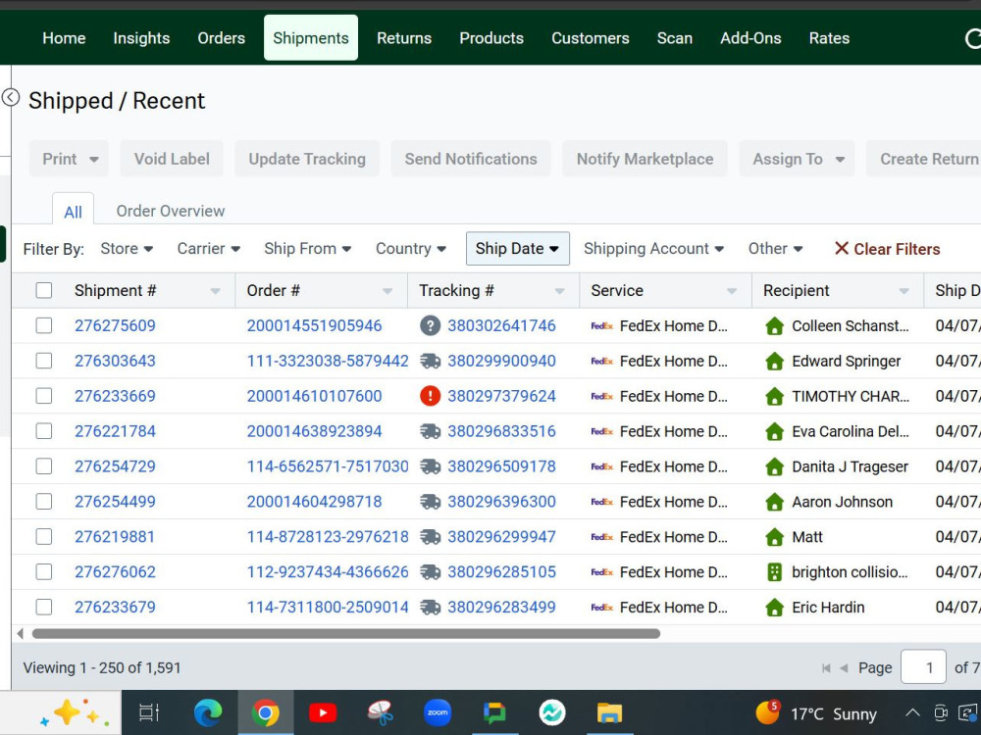Screen dimensions: 981x735
Task: Click the red alert icon for tracking 380297379624
Action: coord(430,396)
